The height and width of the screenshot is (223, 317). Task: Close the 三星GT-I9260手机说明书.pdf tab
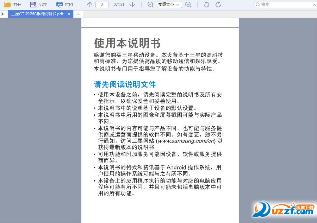[69, 14]
